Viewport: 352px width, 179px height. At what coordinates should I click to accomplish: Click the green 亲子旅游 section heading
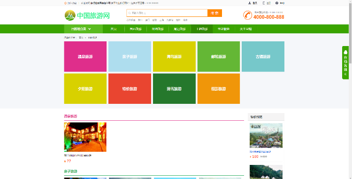tap(70, 171)
